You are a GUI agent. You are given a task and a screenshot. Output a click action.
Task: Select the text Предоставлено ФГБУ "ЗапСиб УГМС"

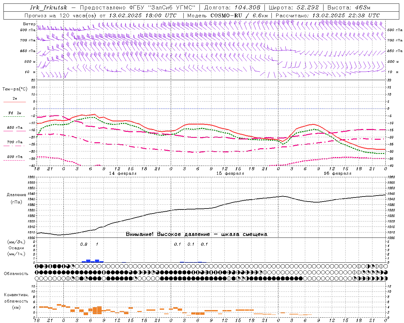138,8
